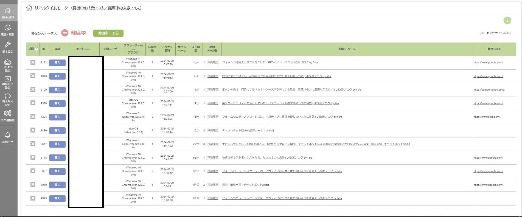Screen dimensions: 522x217
Task: Open the フォームの住所入力欄 EFOポイント page link
Action: pos(270,63)
